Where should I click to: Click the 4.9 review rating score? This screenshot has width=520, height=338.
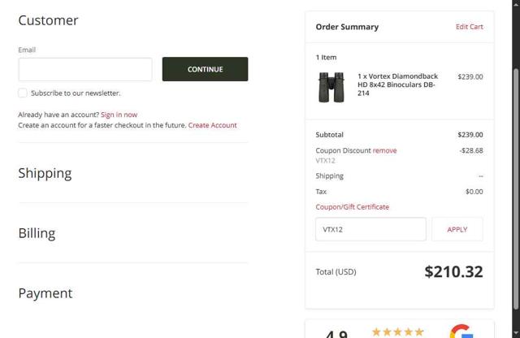point(336,333)
